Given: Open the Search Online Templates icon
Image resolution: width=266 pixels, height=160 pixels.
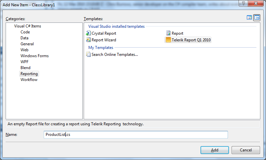Looking at the screenshot, I should (88, 55).
